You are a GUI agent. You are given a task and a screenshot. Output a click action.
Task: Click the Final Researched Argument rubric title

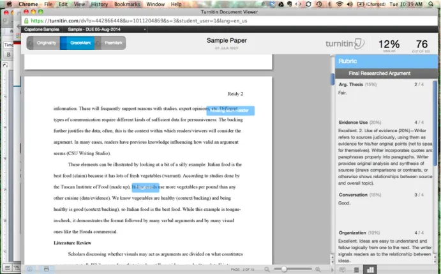click(x=379, y=73)
